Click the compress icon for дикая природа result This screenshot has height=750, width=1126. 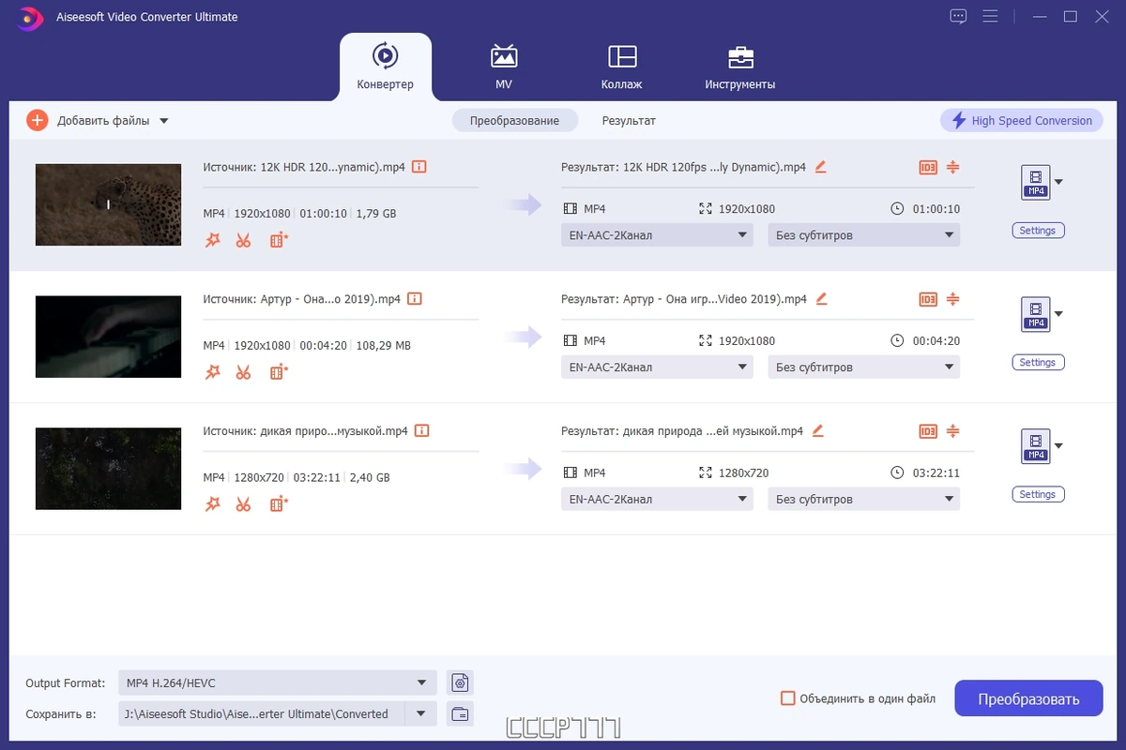[x=952, y=431]
